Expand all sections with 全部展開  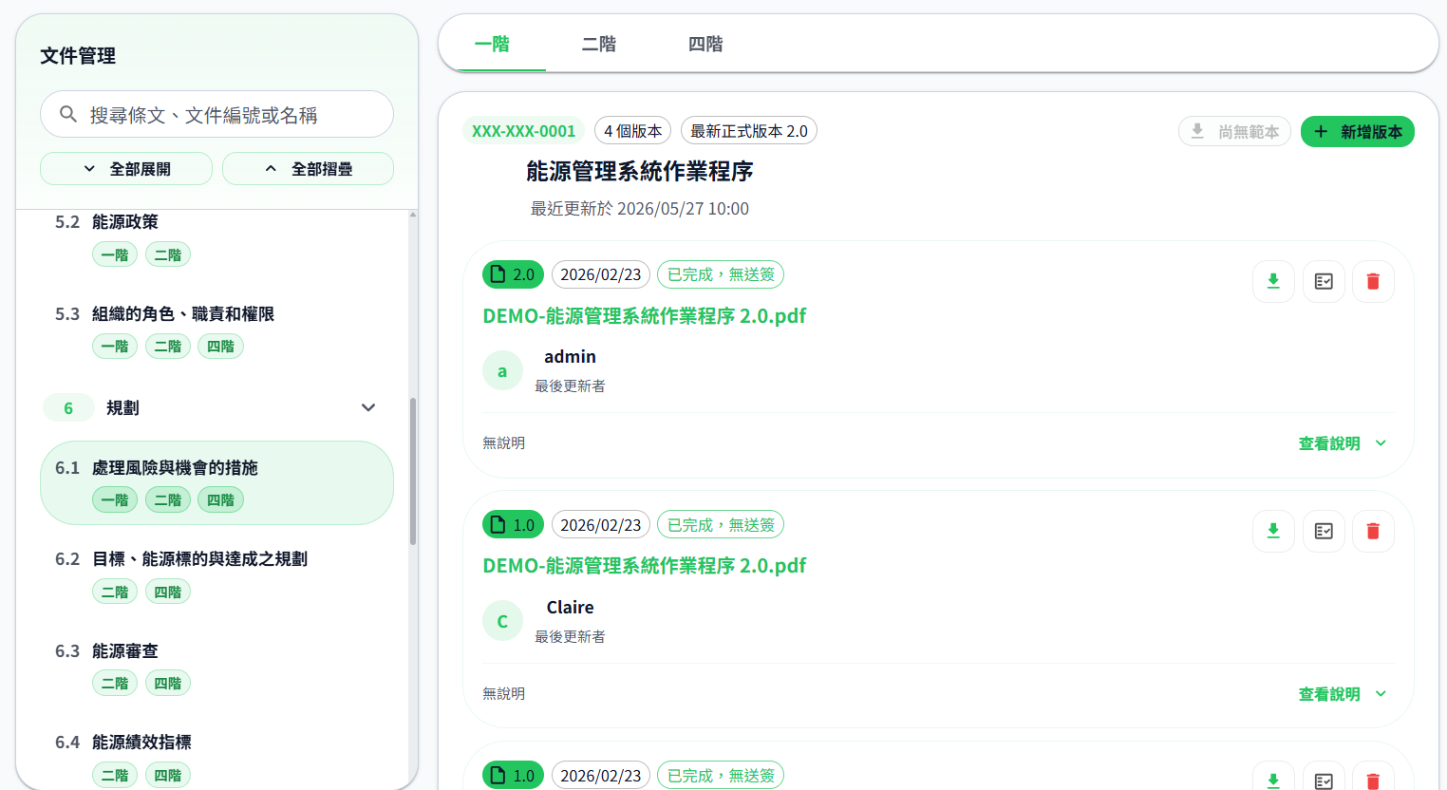(x=126, y=169)
